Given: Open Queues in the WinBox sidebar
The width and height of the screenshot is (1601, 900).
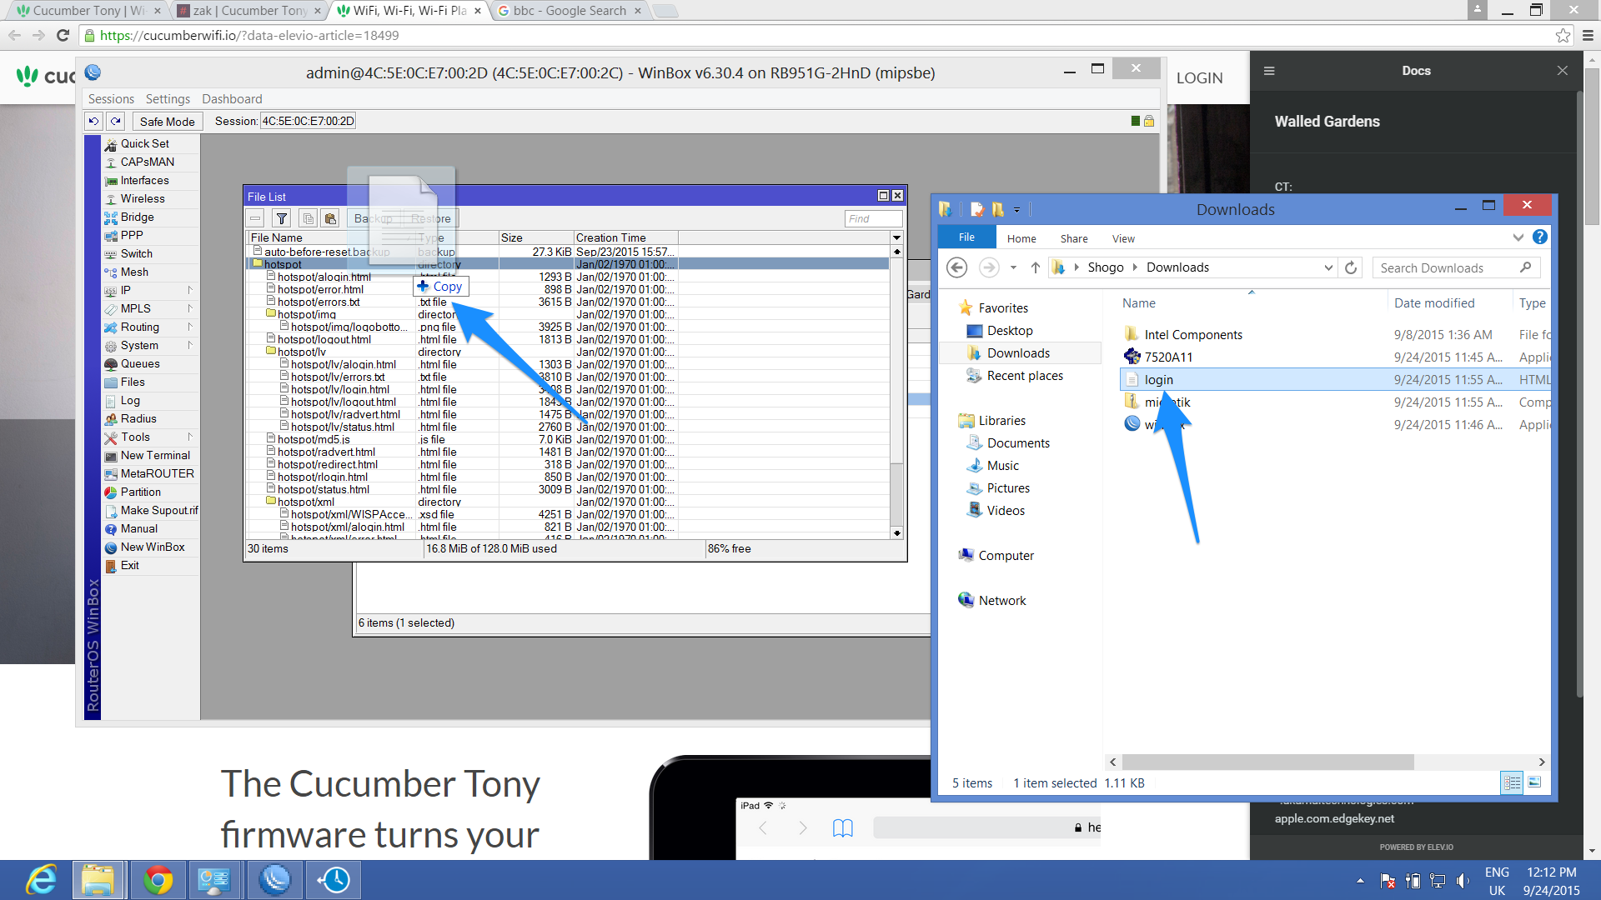Looking at the screenshot, I should 140,363.
